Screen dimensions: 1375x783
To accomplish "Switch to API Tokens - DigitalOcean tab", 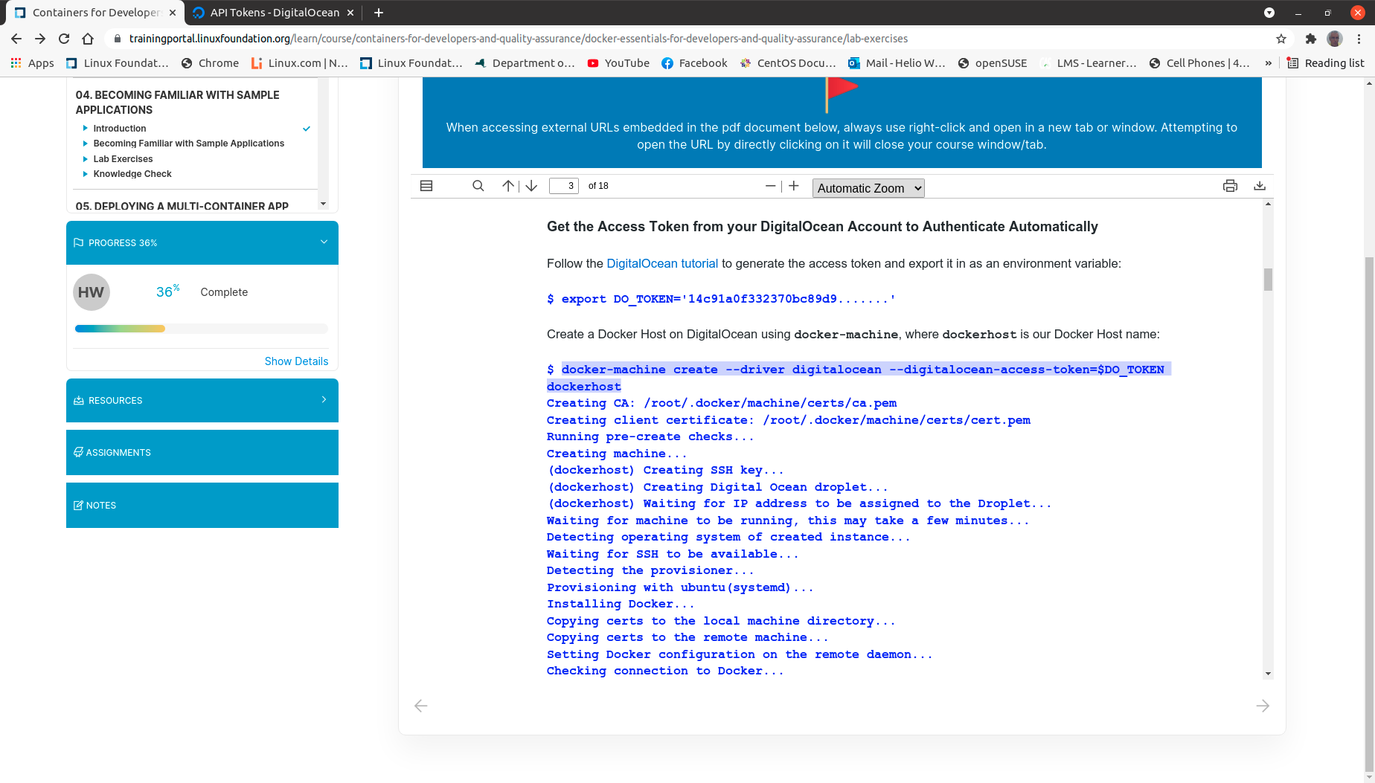I will [x=275, y=13].
